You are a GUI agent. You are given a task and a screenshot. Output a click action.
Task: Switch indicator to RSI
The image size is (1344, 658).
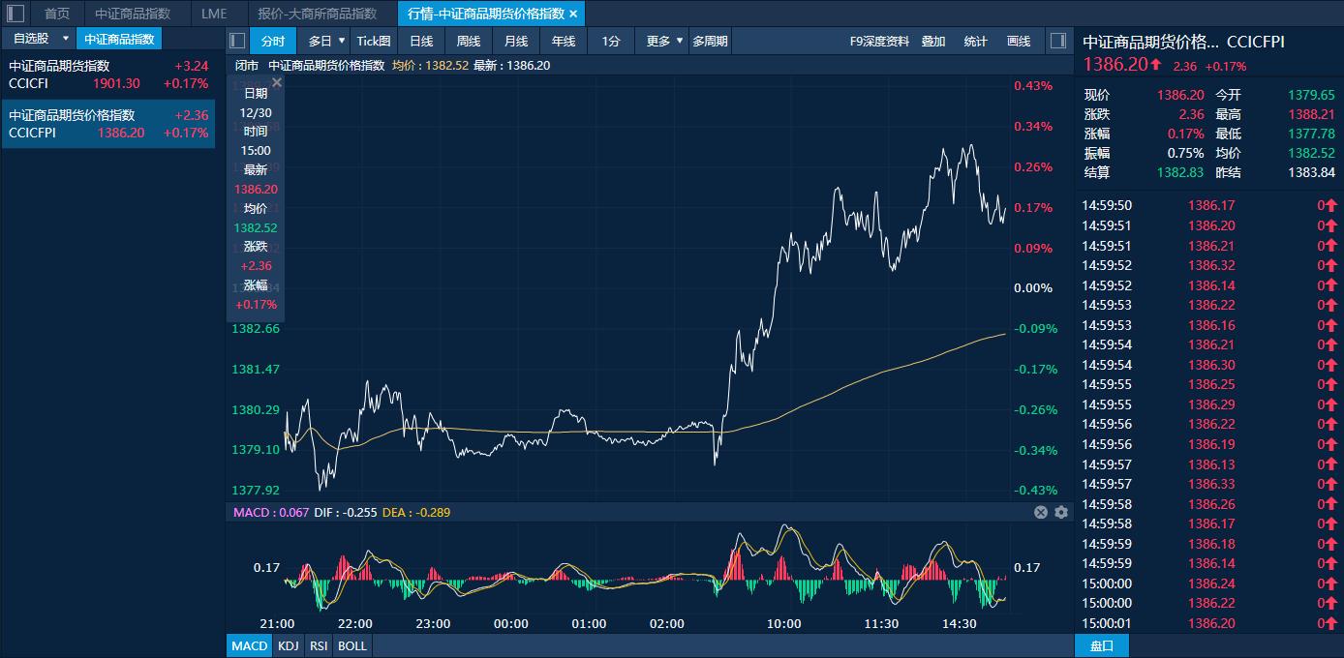click(318, 645)
